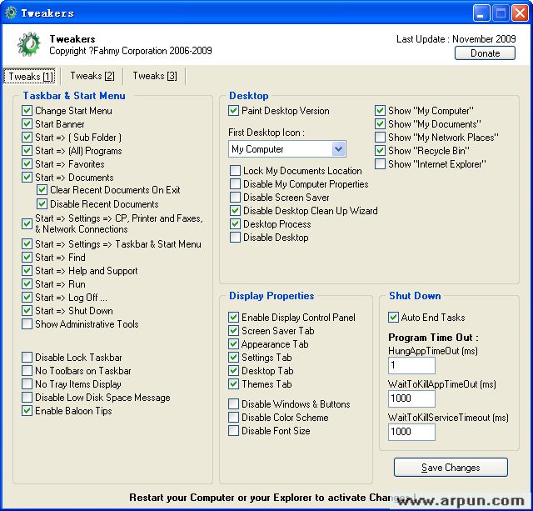Toggle the Themes Tab checkbox

(x=233, y=384)
